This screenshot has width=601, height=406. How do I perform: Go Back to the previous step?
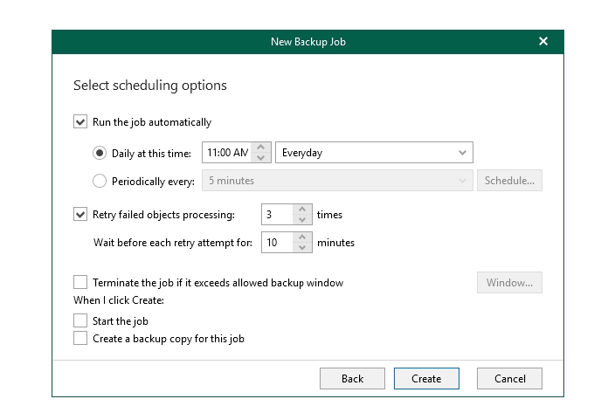coord(352,378)
